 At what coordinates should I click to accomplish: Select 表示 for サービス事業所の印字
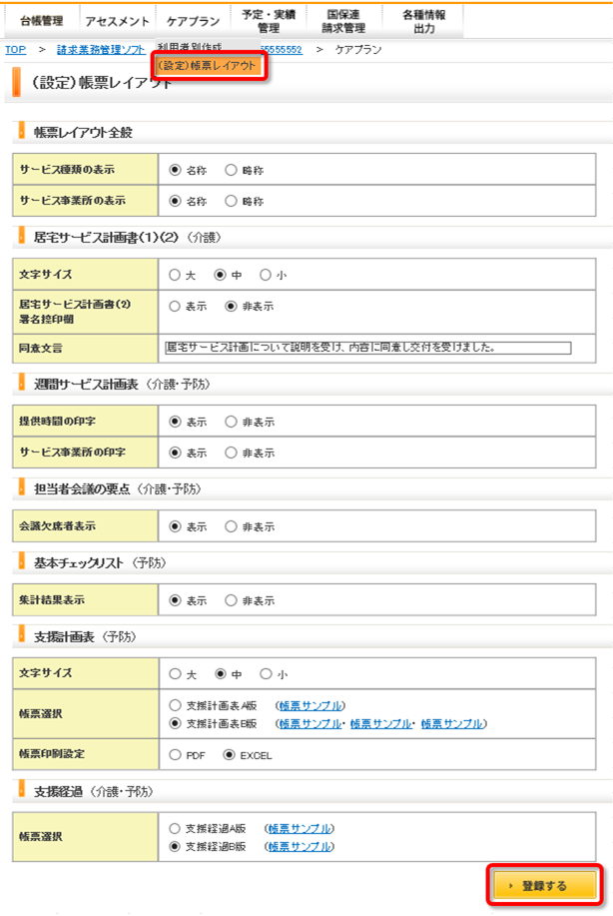(x=175, y=453)
